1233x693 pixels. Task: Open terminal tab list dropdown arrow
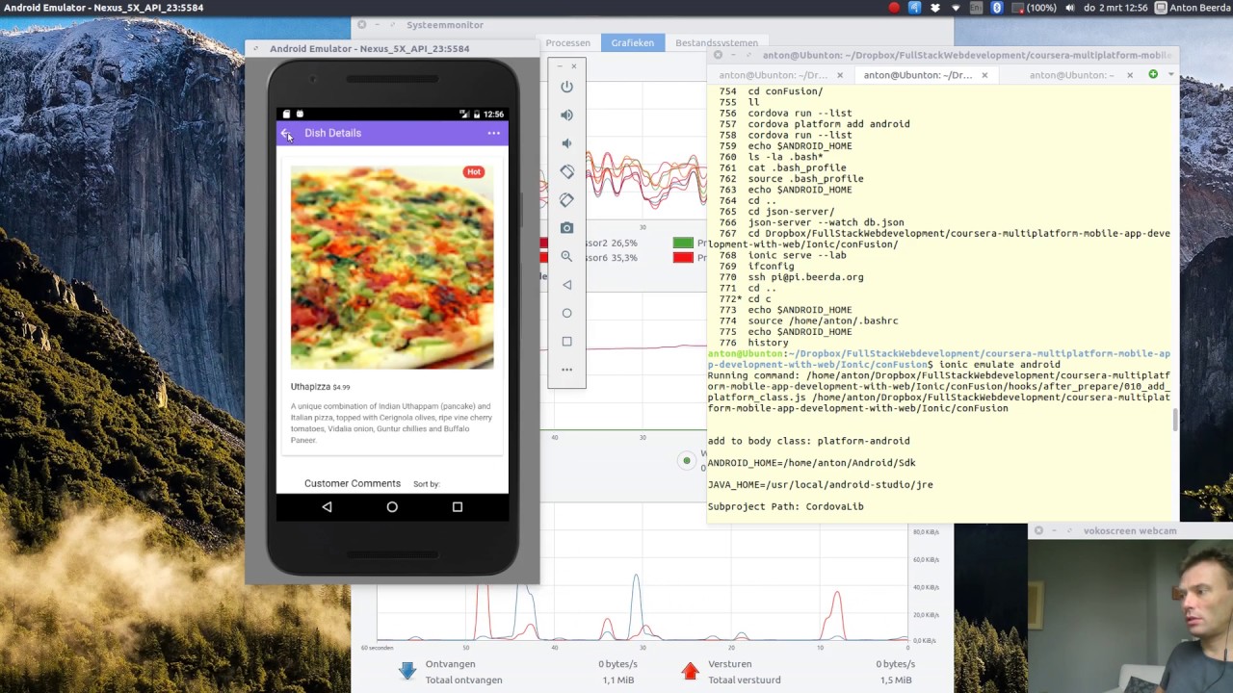[x=1171, y=74]
